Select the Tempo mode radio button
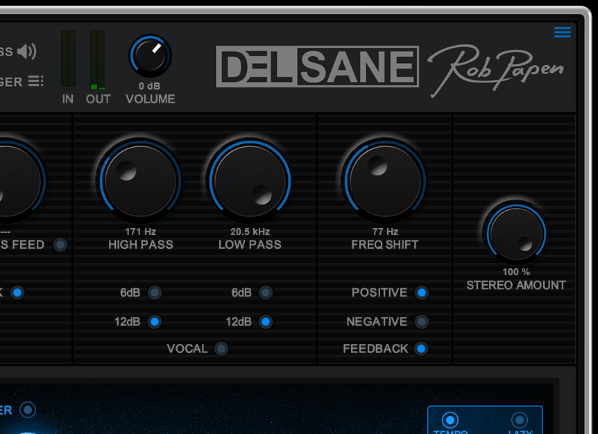Viewport: 598px width, 434px height. [450, 420]
